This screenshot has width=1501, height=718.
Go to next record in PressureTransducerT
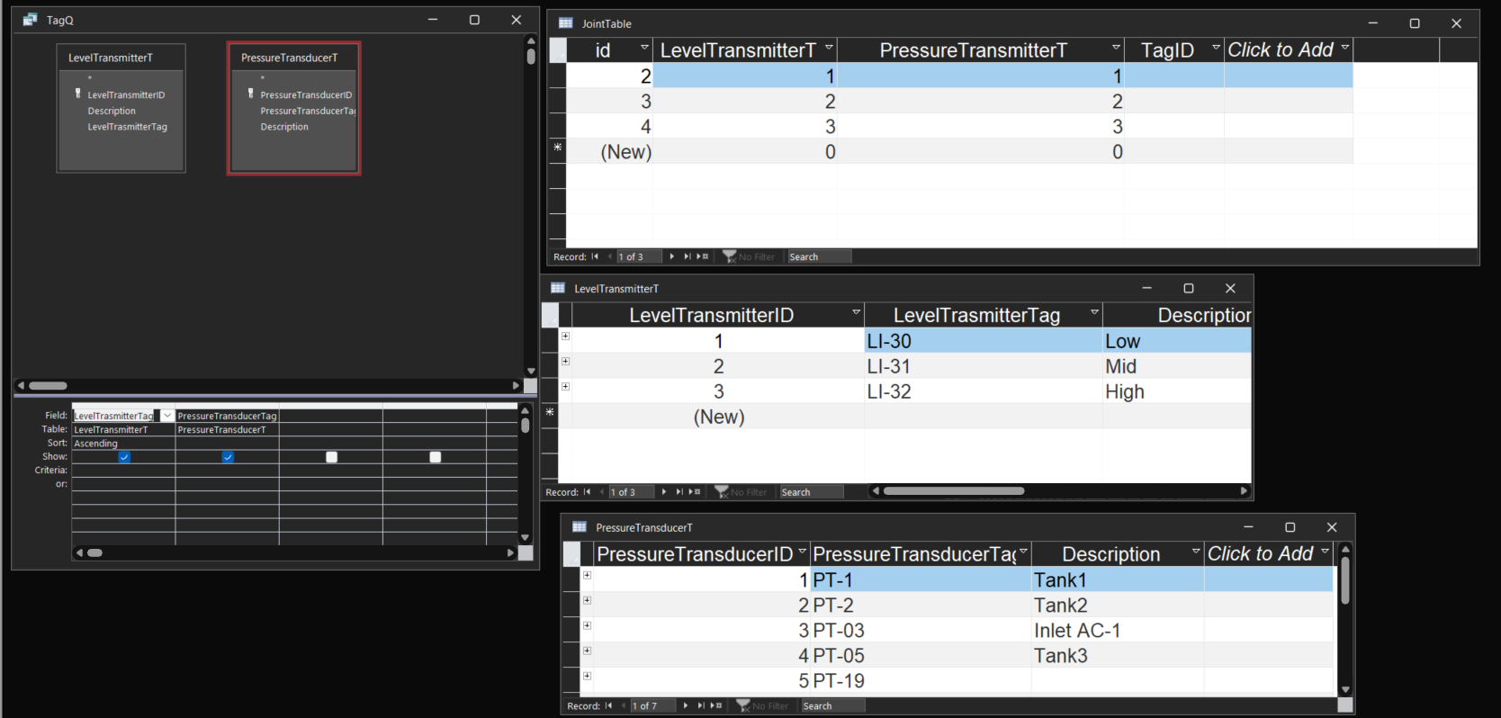click(x=686, y=705)
